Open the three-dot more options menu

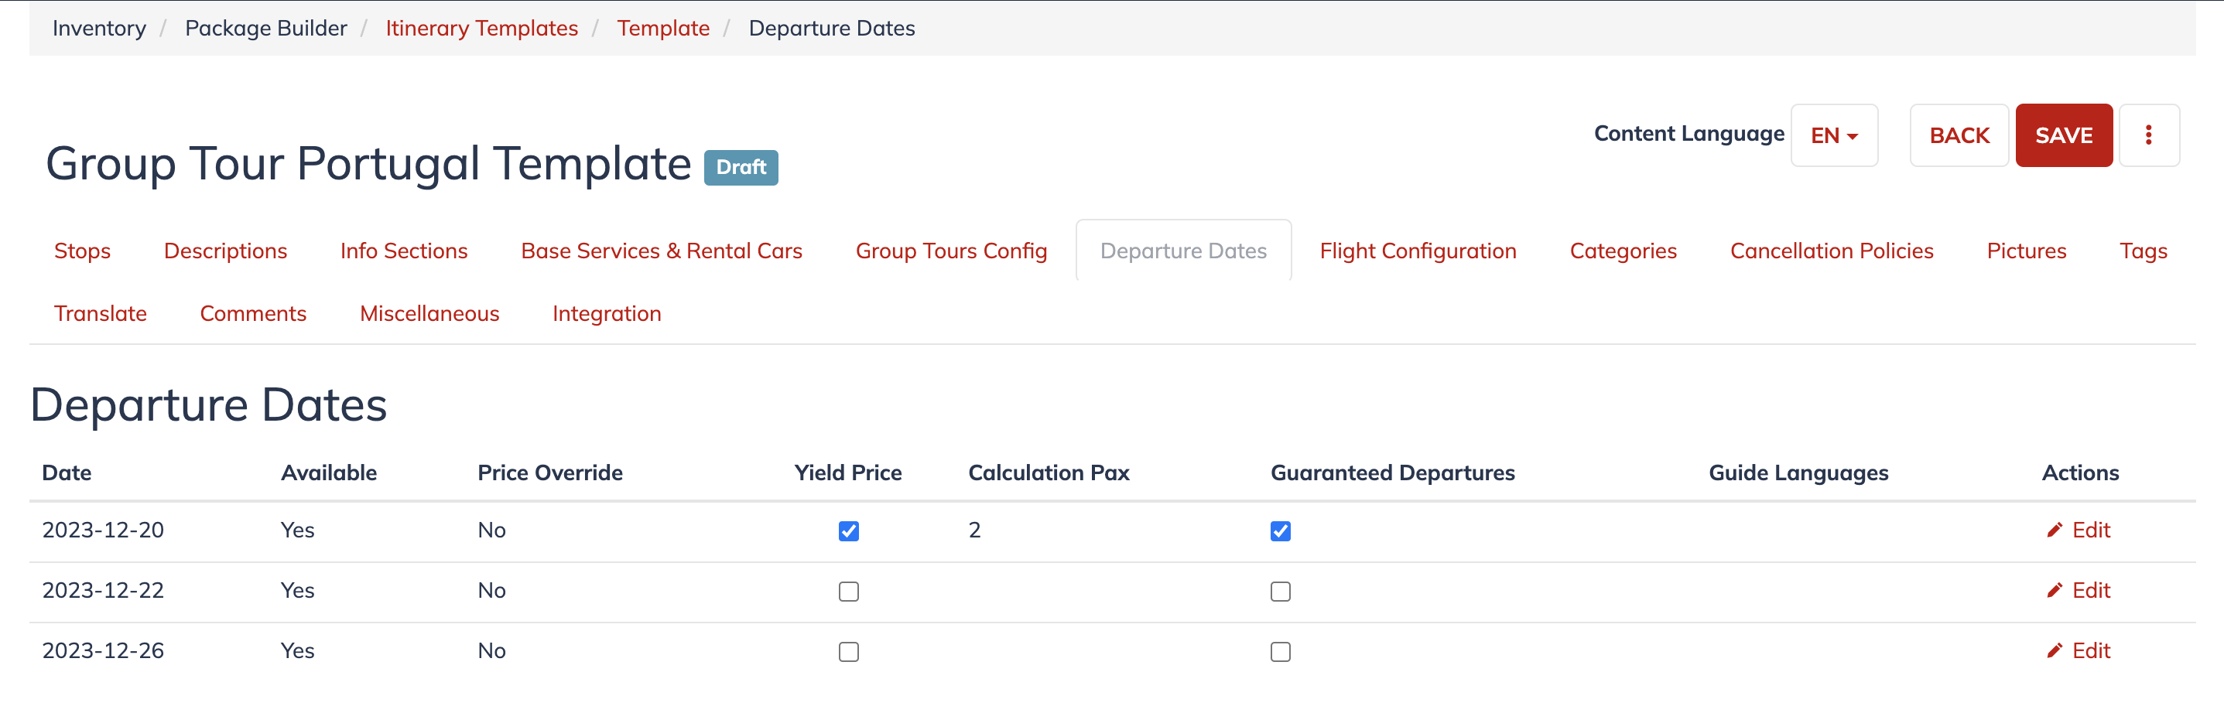click(2148, 135)
